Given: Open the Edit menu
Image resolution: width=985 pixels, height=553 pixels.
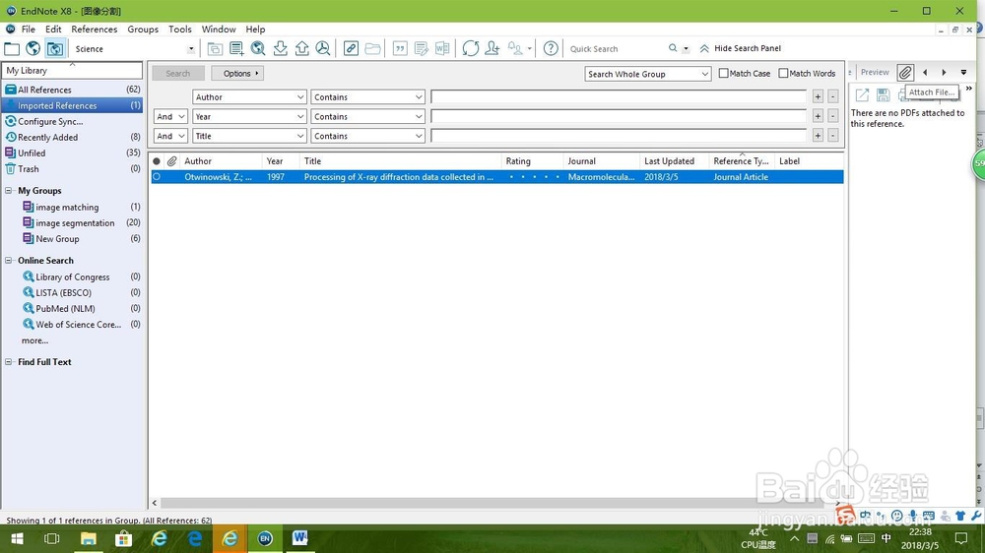Looking at the screenshot, I should click(x=53, y=29).
